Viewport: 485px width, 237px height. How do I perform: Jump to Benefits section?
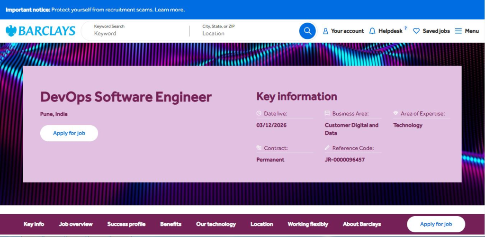coord(171,224)
